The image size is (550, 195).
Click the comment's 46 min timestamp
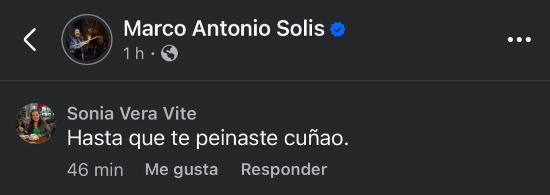click(96, 170)
